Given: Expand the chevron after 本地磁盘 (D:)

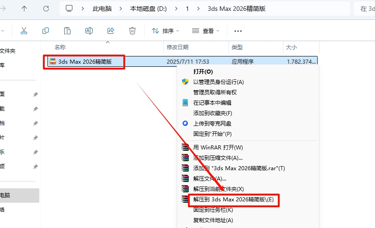Looking at the screenshot, I should tap(176, 9).
